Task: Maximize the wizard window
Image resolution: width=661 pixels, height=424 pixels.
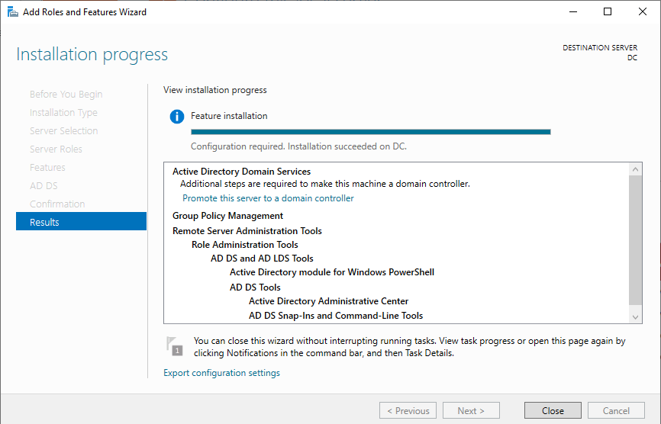Action: [608, 11]
